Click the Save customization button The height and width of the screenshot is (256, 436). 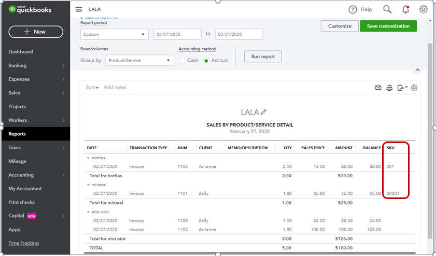388,26
